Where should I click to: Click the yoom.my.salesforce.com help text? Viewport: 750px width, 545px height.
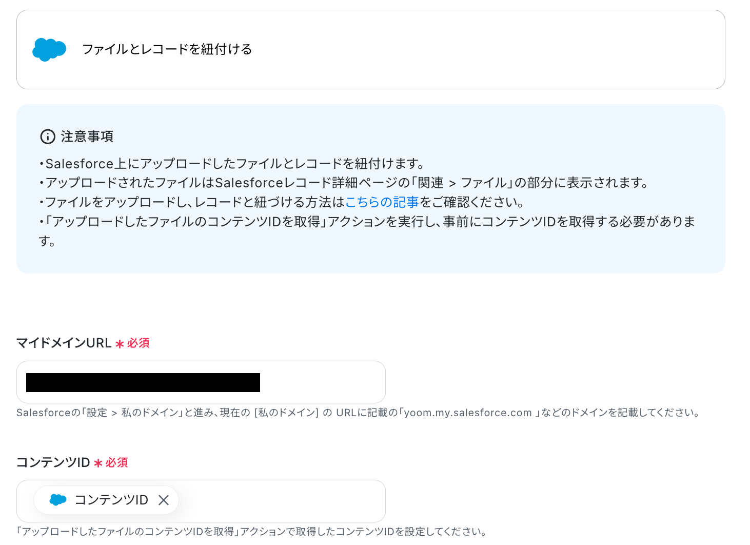point(468,413)
